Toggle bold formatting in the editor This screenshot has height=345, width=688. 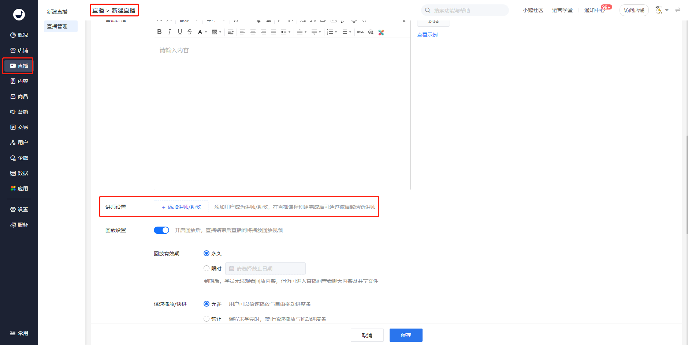(x=159, y=32)
